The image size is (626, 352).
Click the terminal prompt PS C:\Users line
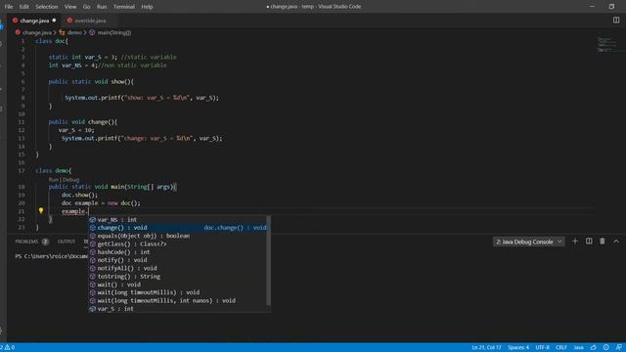click(51, 256)
